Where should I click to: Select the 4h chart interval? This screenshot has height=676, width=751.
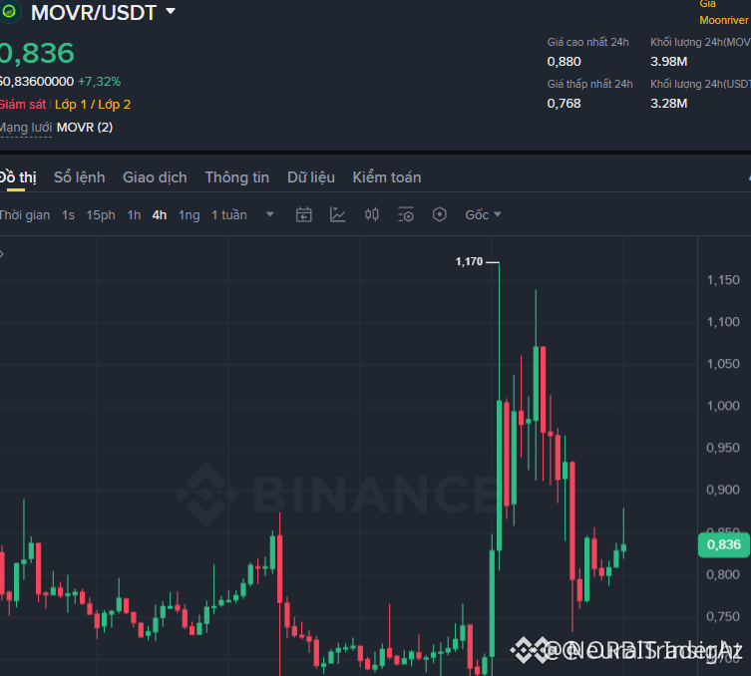(160, 215)
